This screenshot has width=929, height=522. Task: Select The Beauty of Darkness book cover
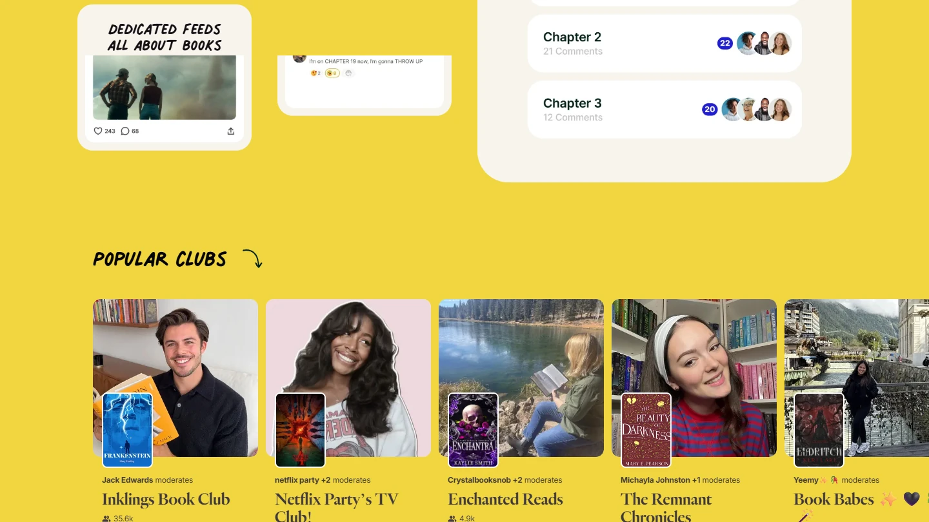click(646, 430)
